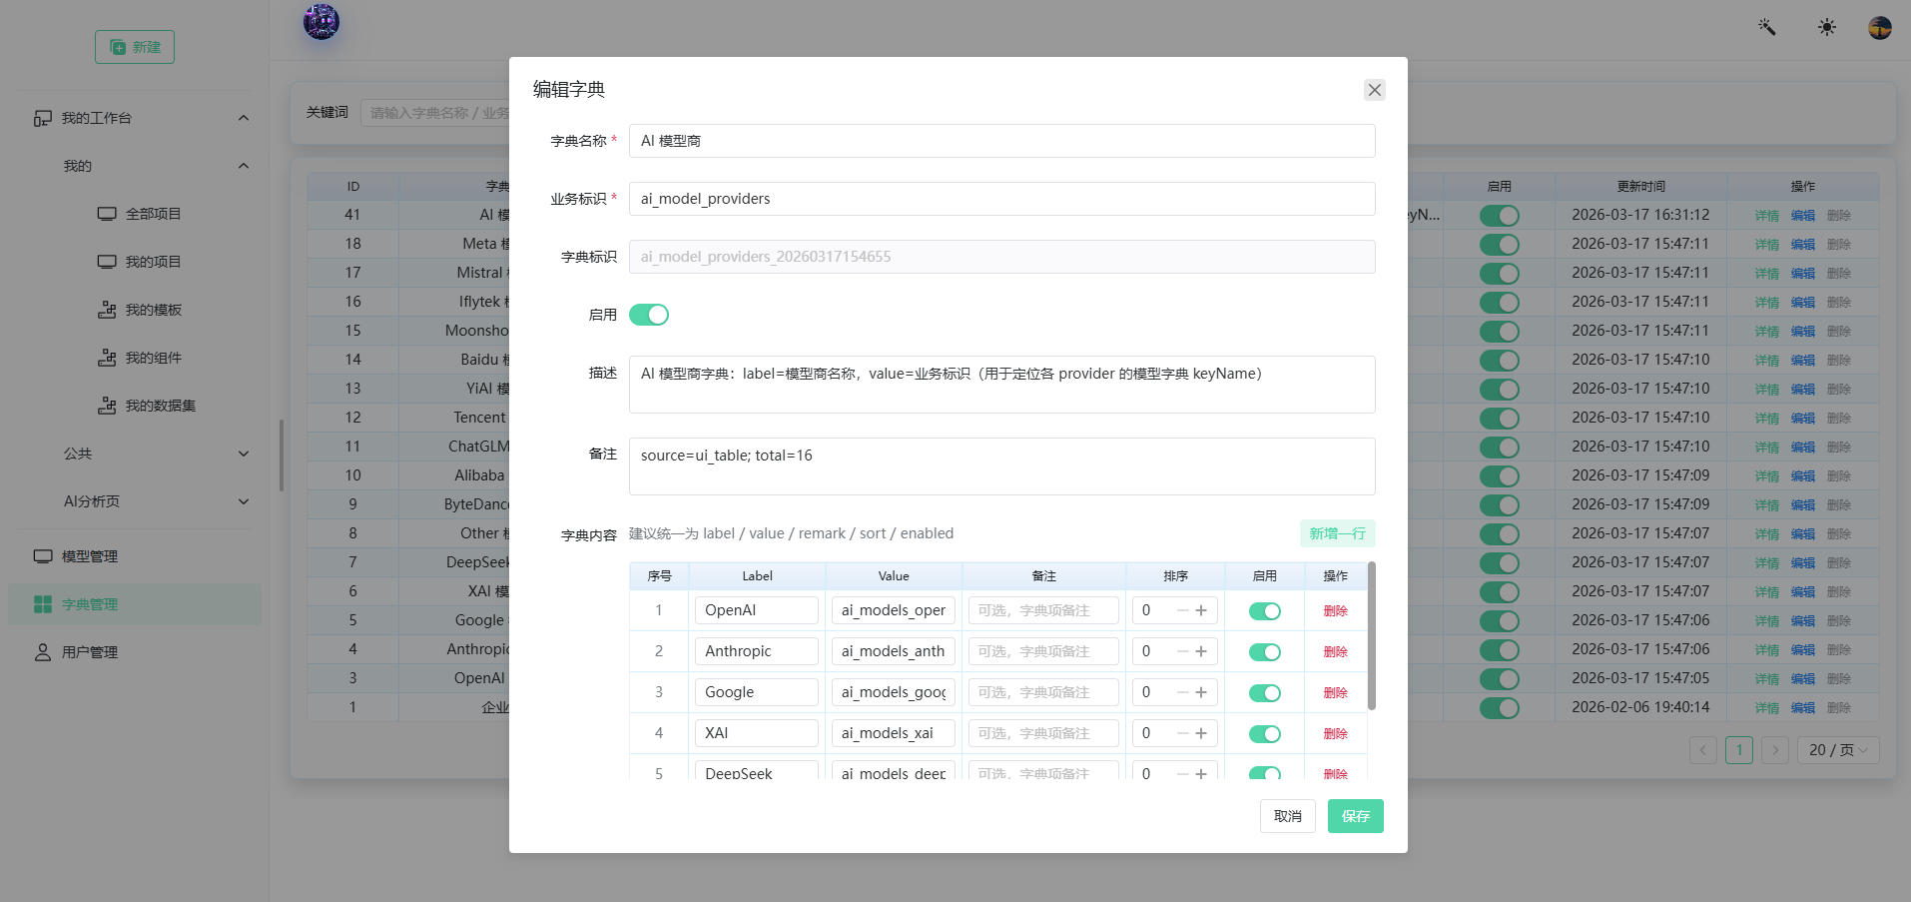1911x902 pixels.
Task: Delete the Anthropic dictionary row
Action: (1336, 652)
